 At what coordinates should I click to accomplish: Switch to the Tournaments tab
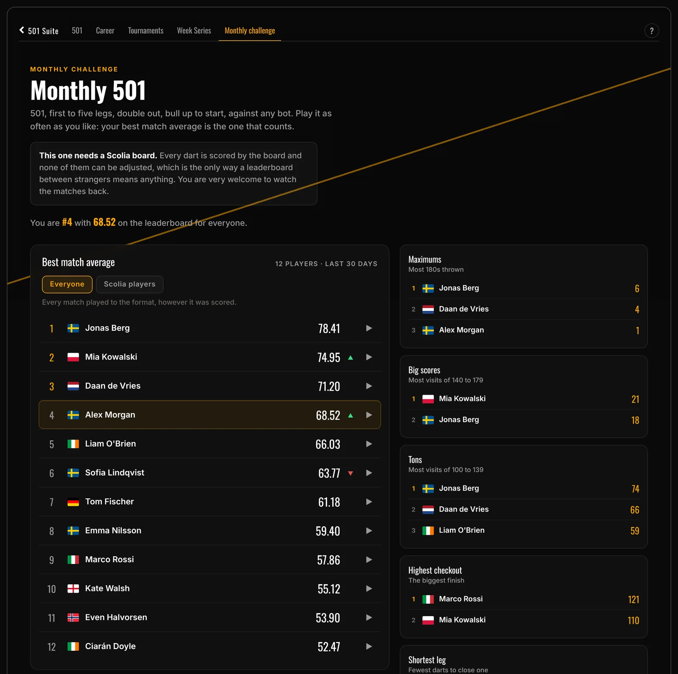coord(146,30)
